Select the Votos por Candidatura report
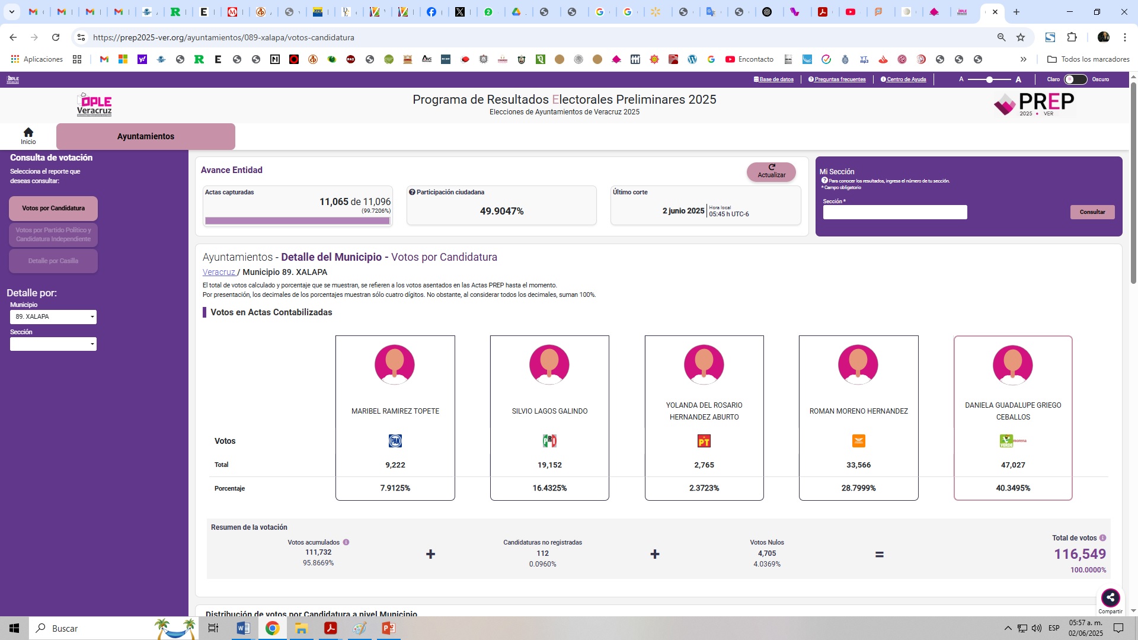Image resolution: width=1138 pixels, height=640 pixels. point(53,209)
